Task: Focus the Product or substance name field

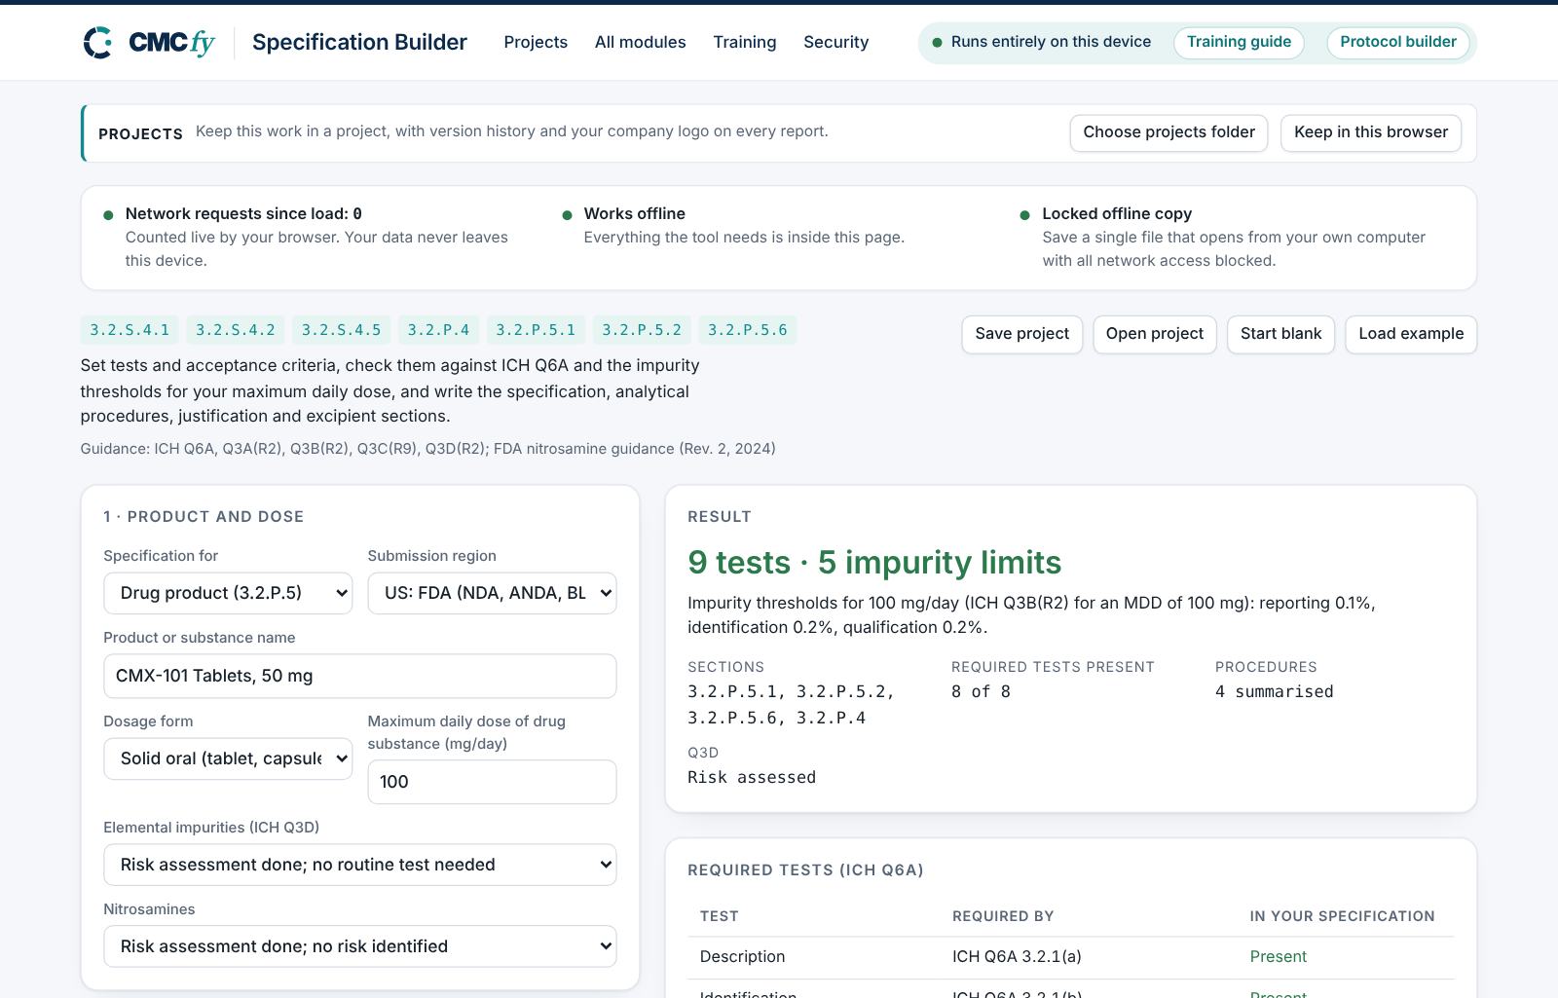Action: click(x=360, y=676)
